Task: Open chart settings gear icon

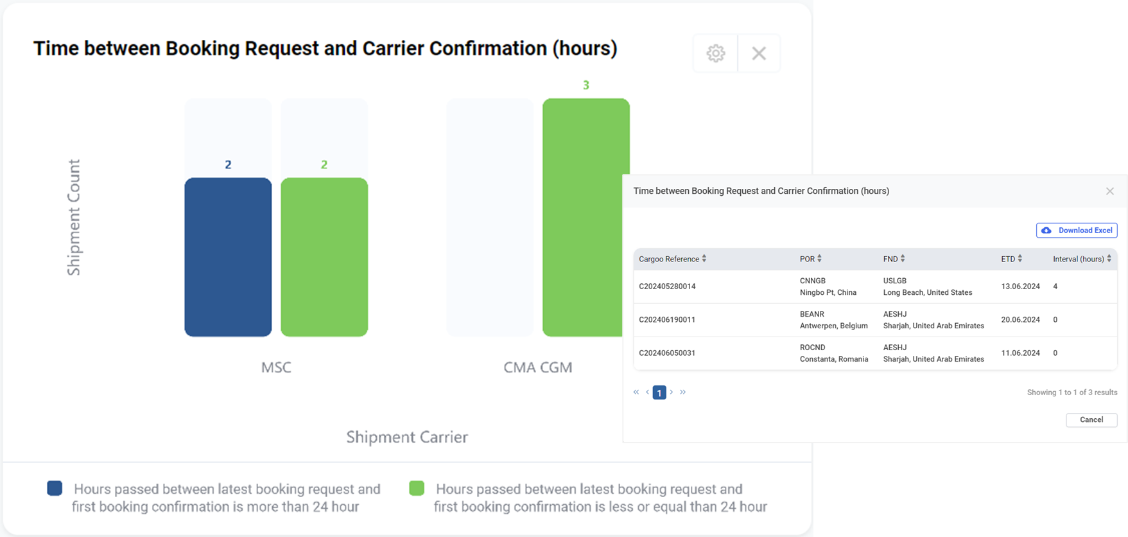Action: click(x=716, y=53)
